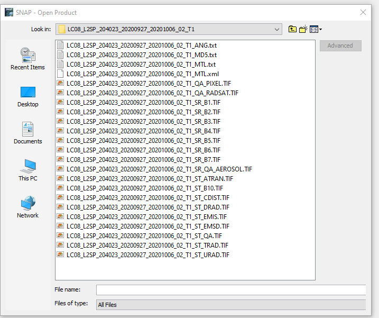Expand the Look in folder dropdown
This screenshot has width=379, height=318.
click(x=277, y=30)
